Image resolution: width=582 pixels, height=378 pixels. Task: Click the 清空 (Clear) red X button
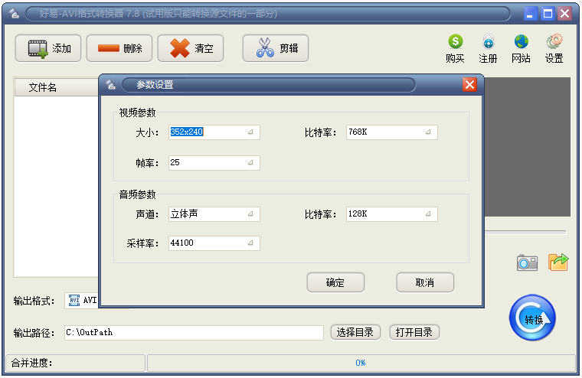tap(191, 48)
